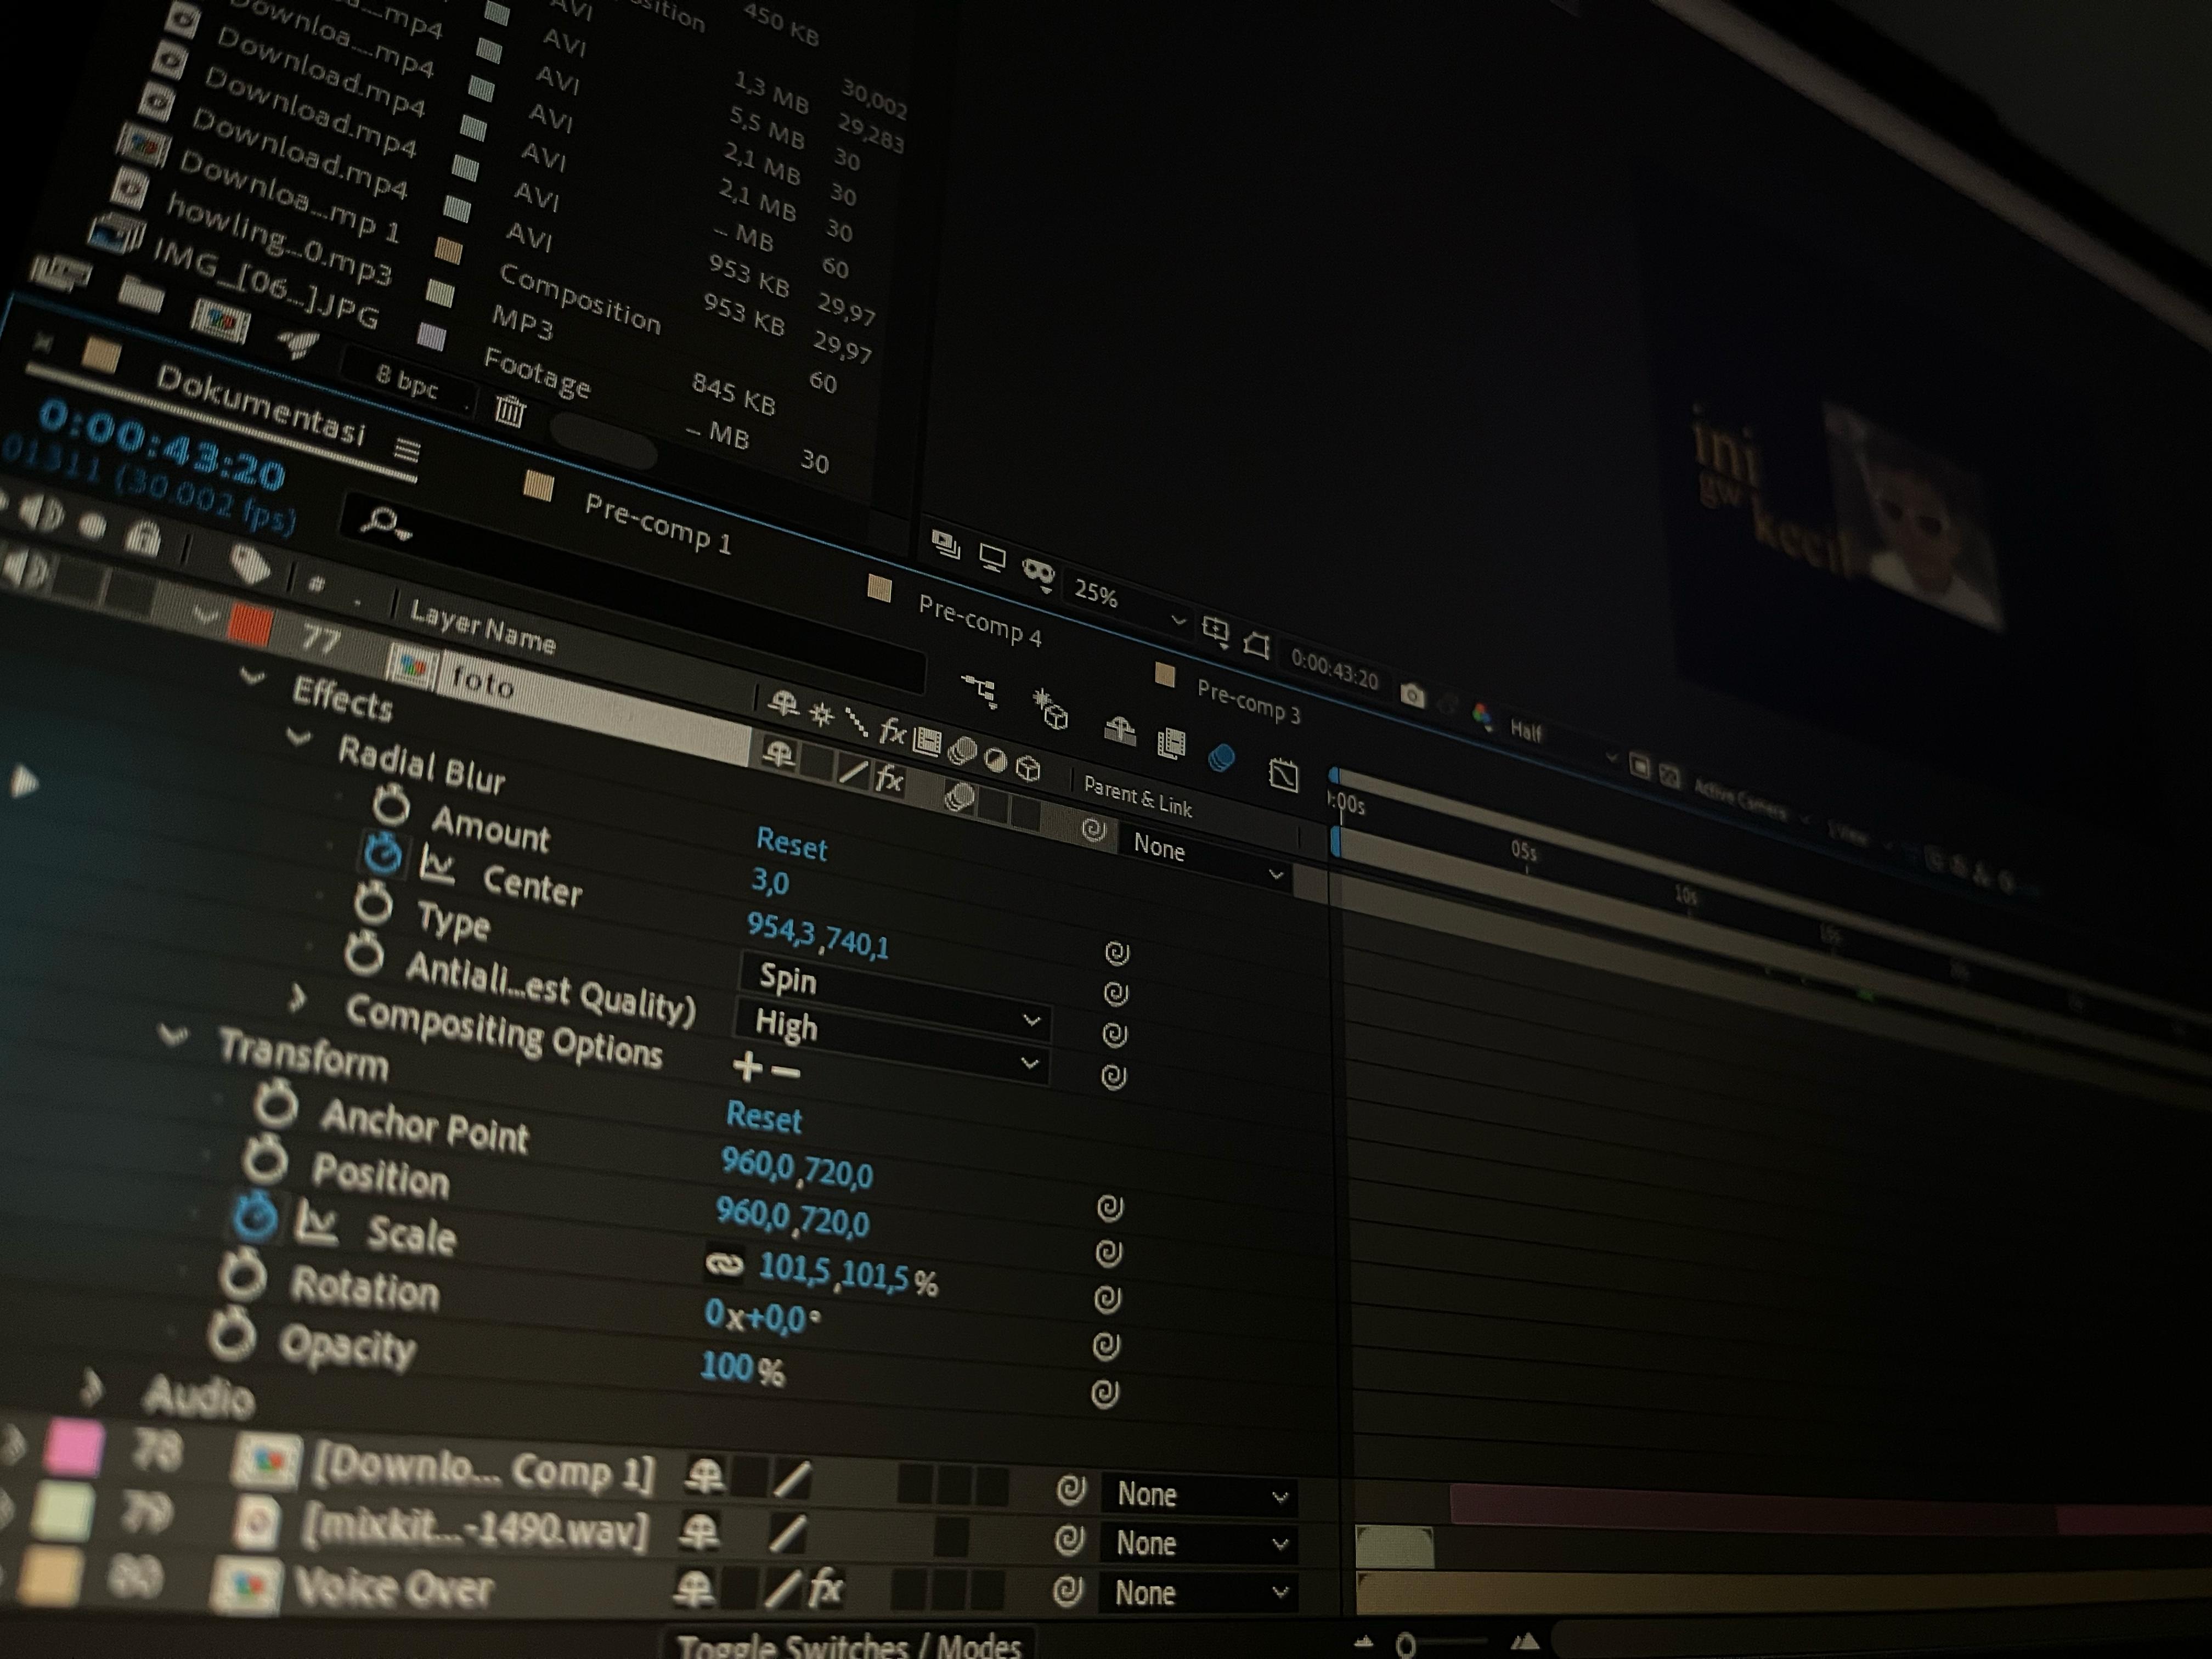Click the pink label swatch of layer 78
This screenshot has width=2212, height=1659.
coord(74,1448)
